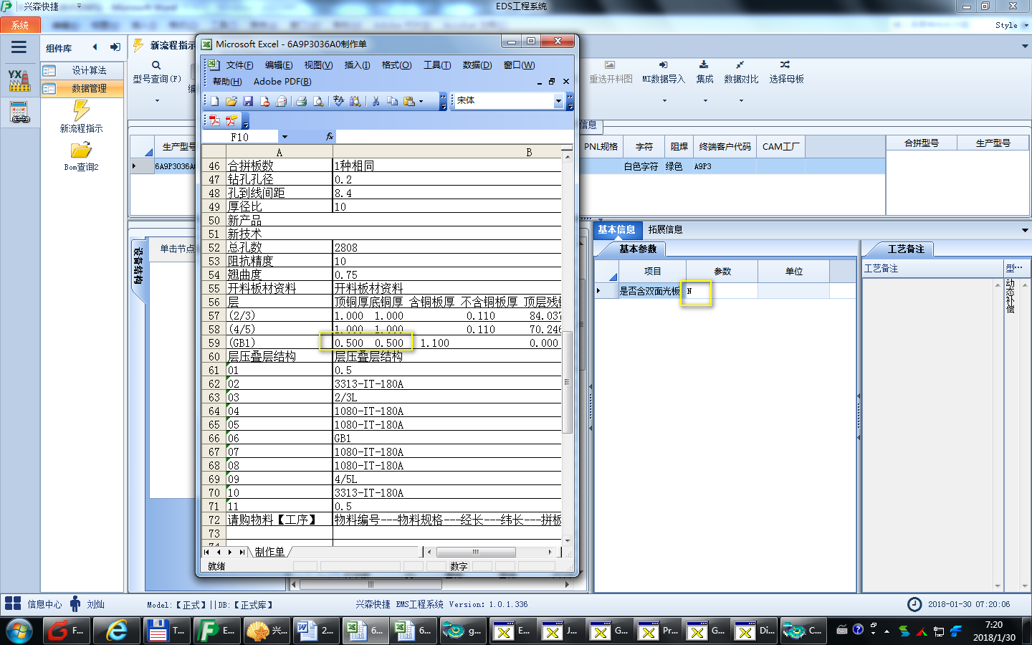Click the Paste clipboard icon in Excel
Image resolution: width=1032 pixels, height=645 pixels.
408,101
